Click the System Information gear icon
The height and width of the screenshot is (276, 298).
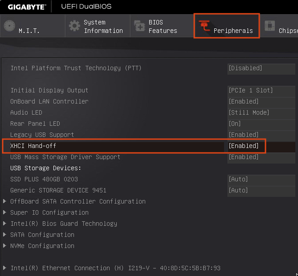click(x=74, y=26)
